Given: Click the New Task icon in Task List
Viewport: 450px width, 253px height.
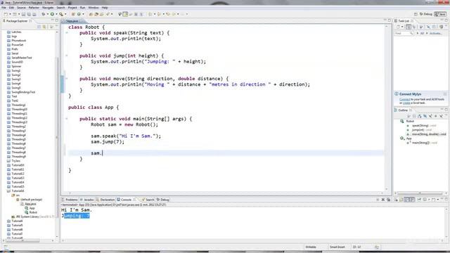Looking at the screenshot, I should pos(398,27).
